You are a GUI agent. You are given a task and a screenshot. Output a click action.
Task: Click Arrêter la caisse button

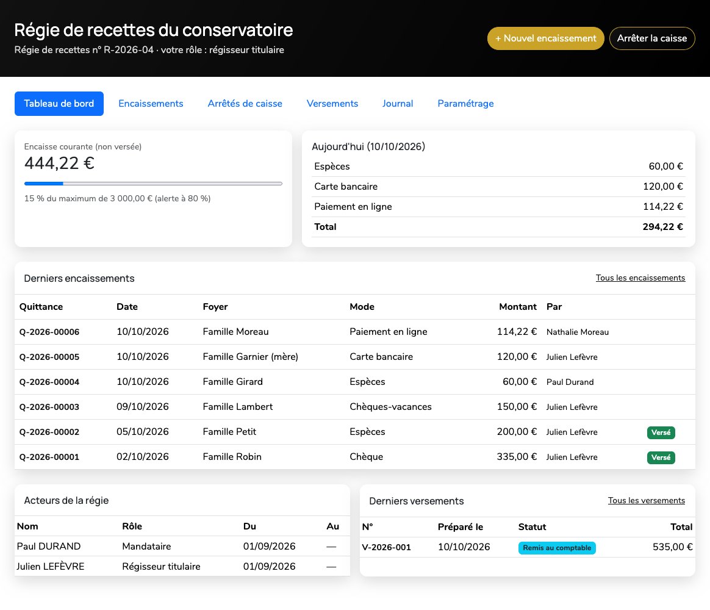point(651,38)
